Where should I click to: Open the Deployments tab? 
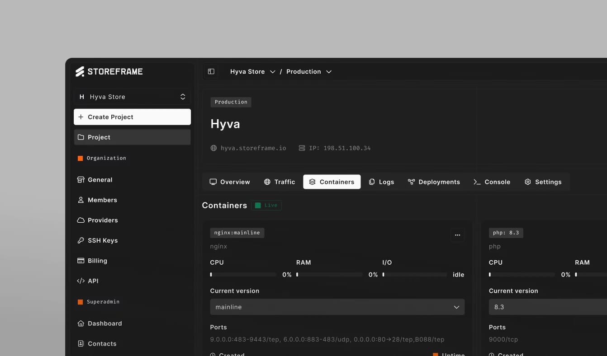[x=434, y=182]
